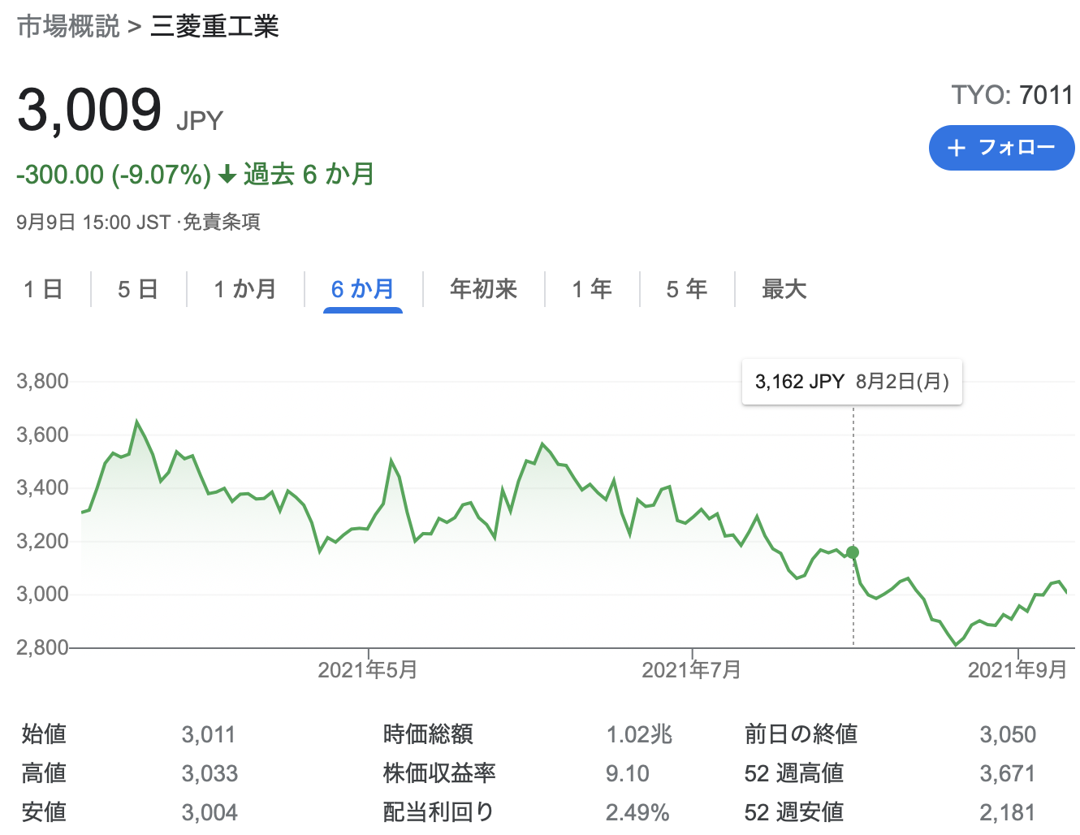Show the 5 年 range tab

click(687, 289)
